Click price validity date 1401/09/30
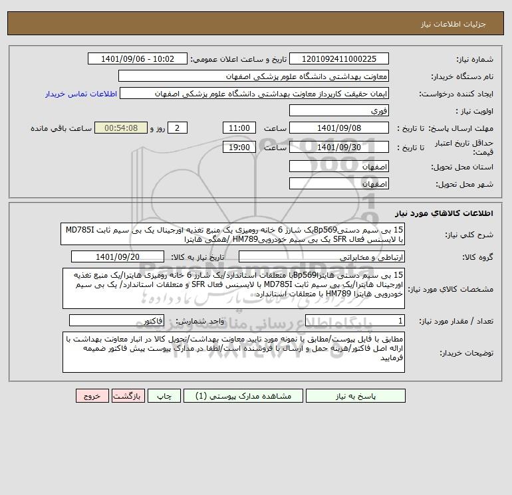This screenshot has height=495, width=512. pyautogui.click(x=339, y=147)
